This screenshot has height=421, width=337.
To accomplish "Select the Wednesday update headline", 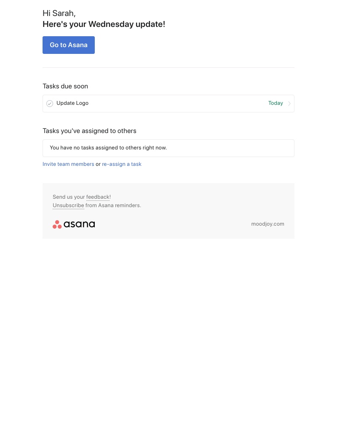I will (104, 24).
